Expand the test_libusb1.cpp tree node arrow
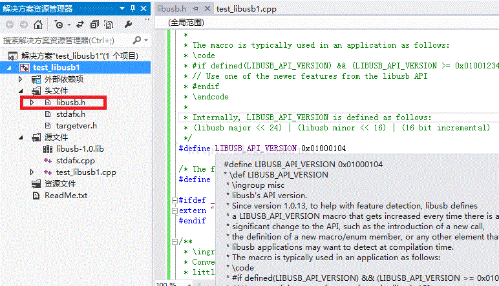 pyautogui.click(x=32, y=172)
